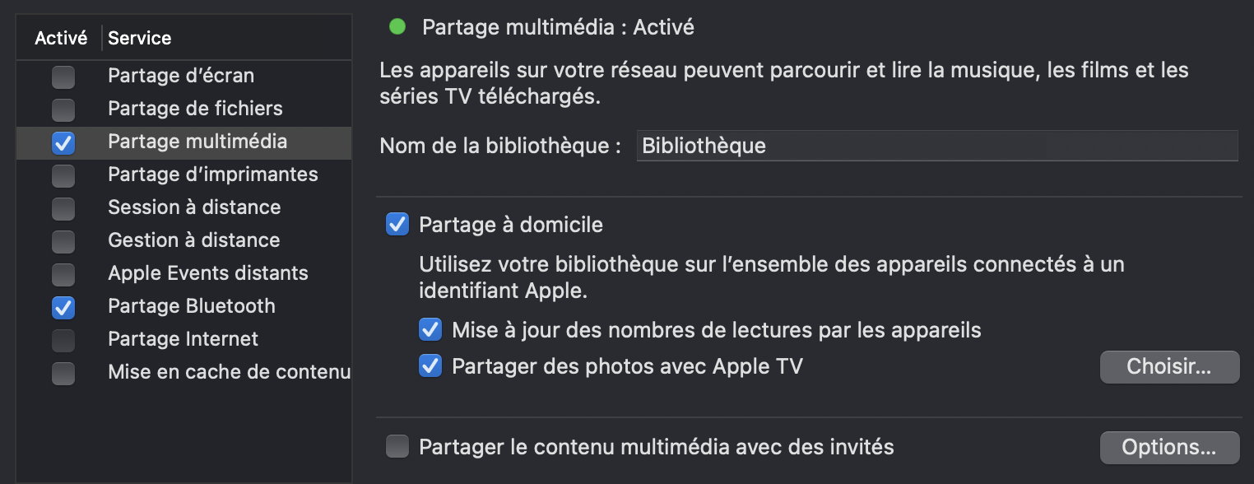Turn on Gestion à distance checkbox
Screen dimensions: 1254x484
point(63,241)
